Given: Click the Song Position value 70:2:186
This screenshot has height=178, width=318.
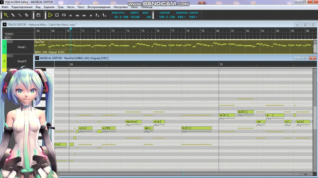Looking at the screenshot, I should pos(121,17).
